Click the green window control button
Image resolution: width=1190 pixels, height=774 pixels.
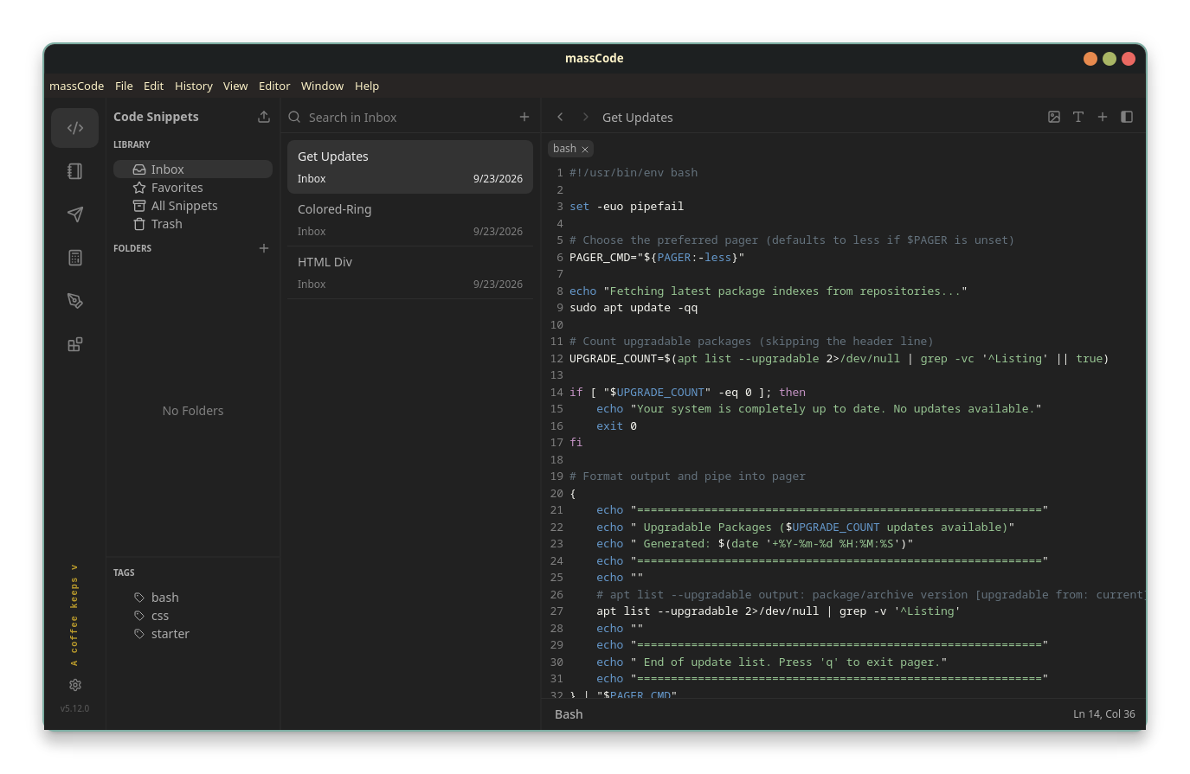pyautogui.click(x=1110, y=59)
